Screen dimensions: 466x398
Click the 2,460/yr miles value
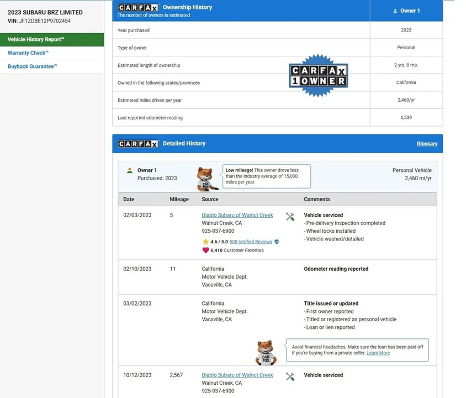[406, 100]
